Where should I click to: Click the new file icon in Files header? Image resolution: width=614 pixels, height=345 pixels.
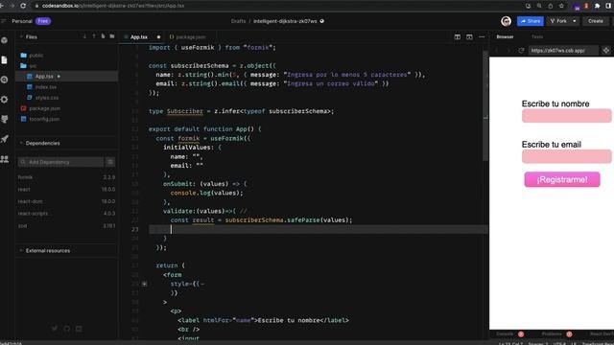[103, 36]
